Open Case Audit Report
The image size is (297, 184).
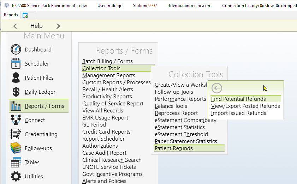click(x=104, y=153)
